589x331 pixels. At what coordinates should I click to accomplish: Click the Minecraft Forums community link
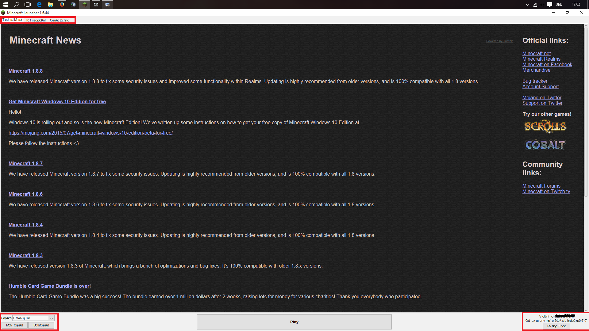(541, 186)
